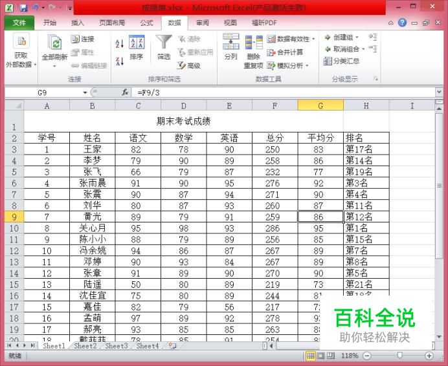Viewport: 448px width, 366px height.
Task: Click the Show Detail icon in outline group
Action: [372, 37]
